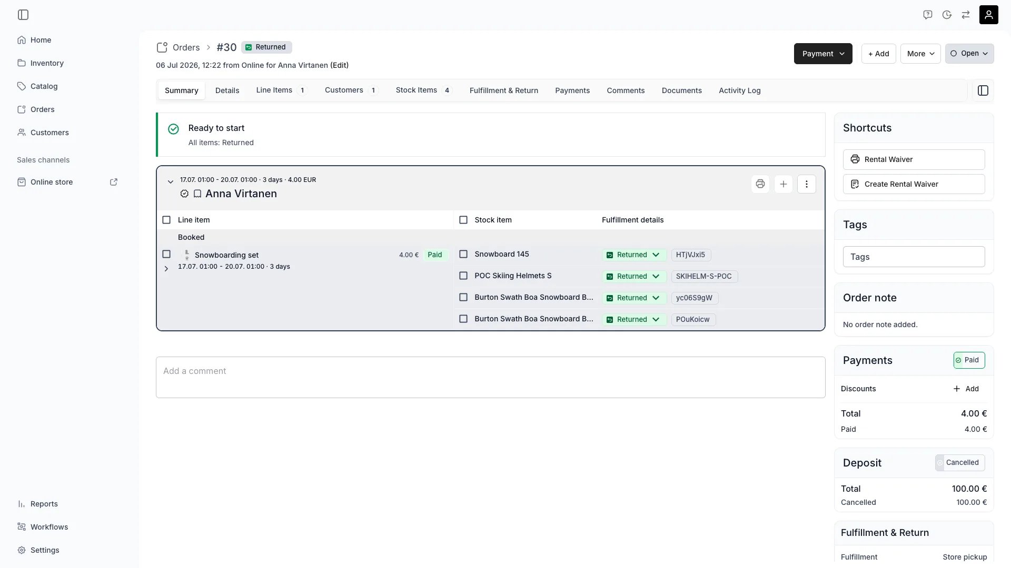This screenshot has height=568, width=1011.
Task: Click the + Add button in the header
Action: (x=878, y=54)
